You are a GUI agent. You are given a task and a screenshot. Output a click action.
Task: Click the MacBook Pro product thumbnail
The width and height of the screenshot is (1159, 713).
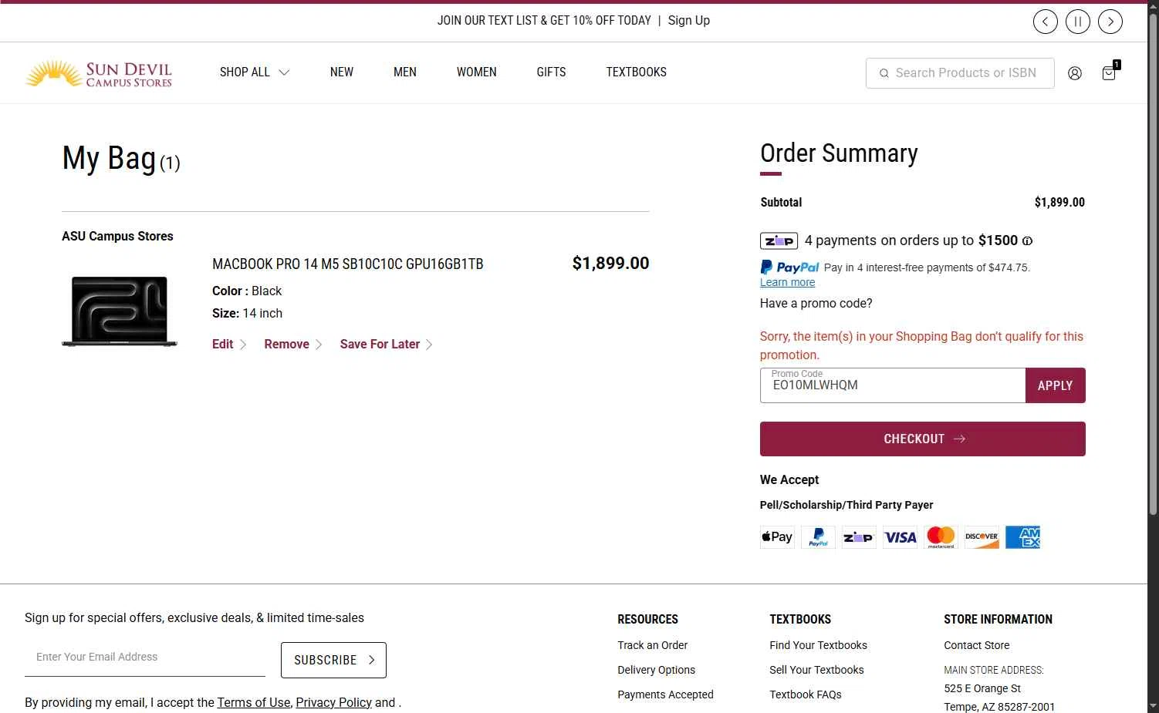pos(120,311)
